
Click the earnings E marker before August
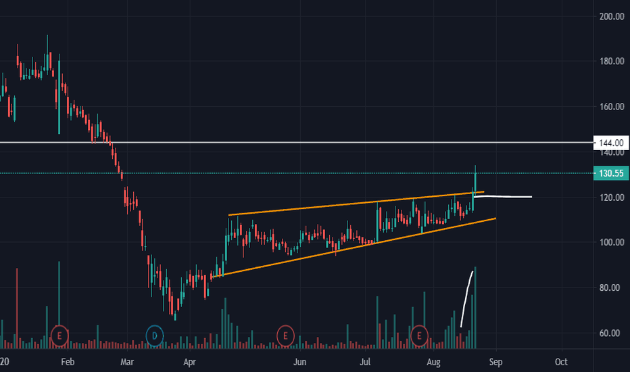click(x=420, y=335)
